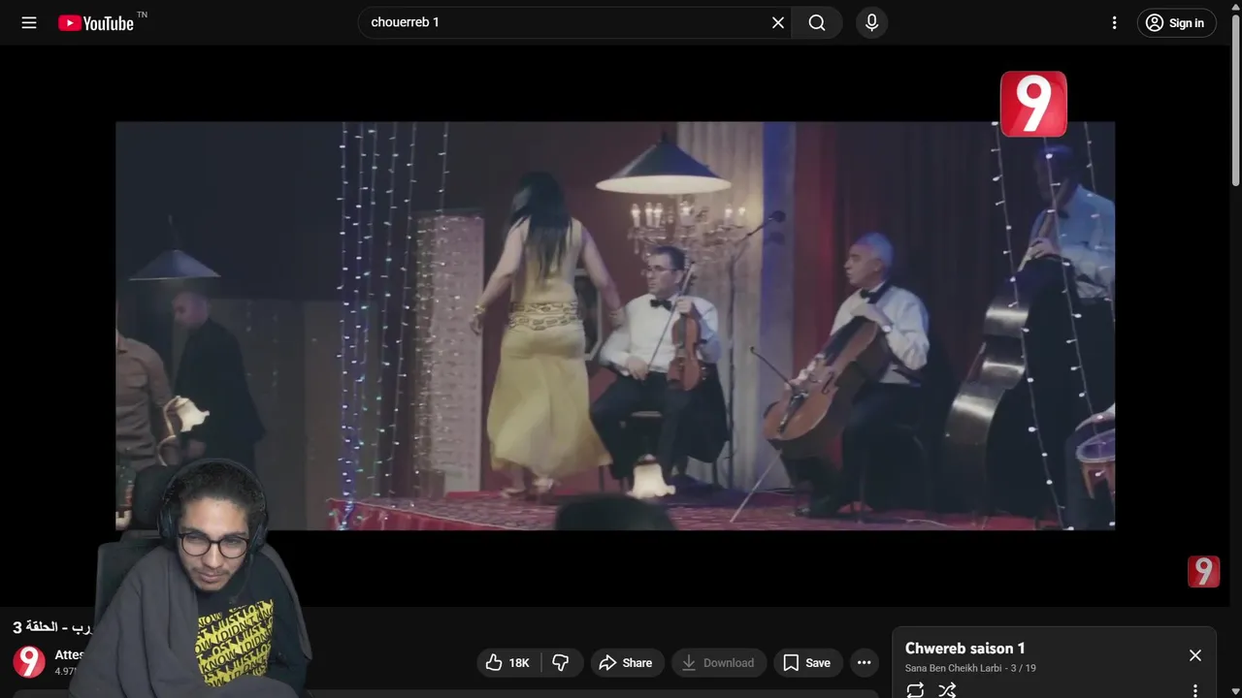Viewport: 1242px width, 698px height.
Task: Dislike the video with thumbs down
Action: [561, 662]
